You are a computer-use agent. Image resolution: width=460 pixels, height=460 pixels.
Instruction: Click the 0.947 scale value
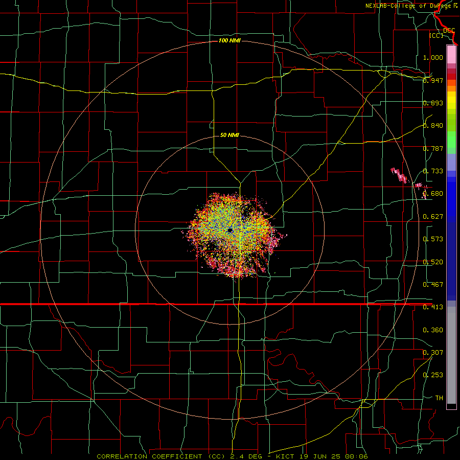433,80
